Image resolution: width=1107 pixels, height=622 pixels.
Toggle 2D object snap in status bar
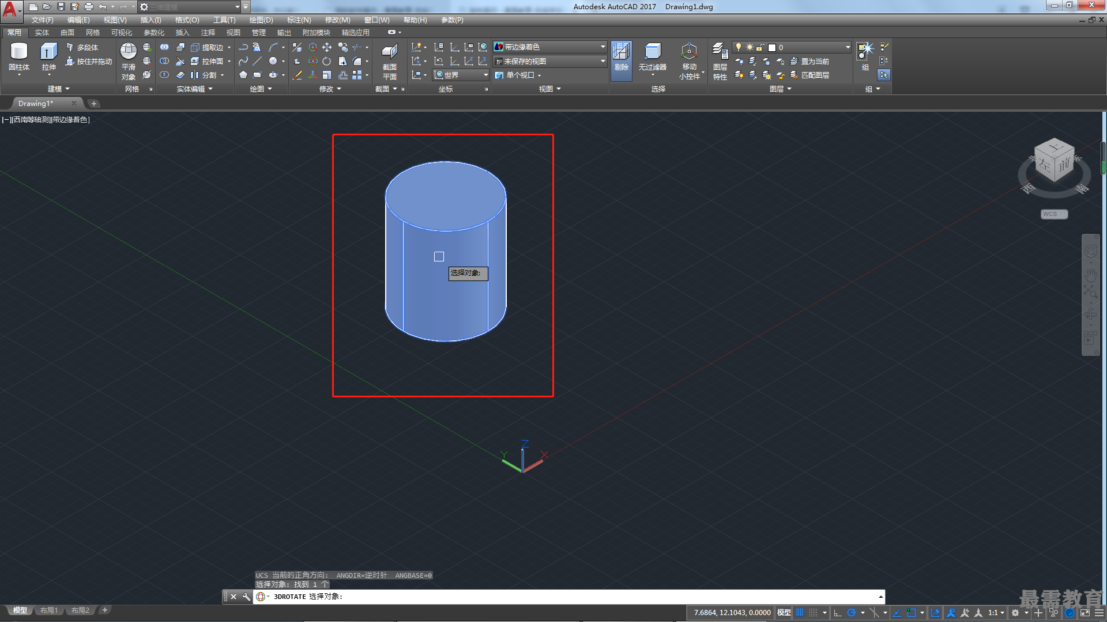[911, 613]
